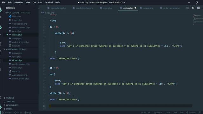Click the minimap code preview
Viewport: 203px width, 114px height.
point(198,19)
